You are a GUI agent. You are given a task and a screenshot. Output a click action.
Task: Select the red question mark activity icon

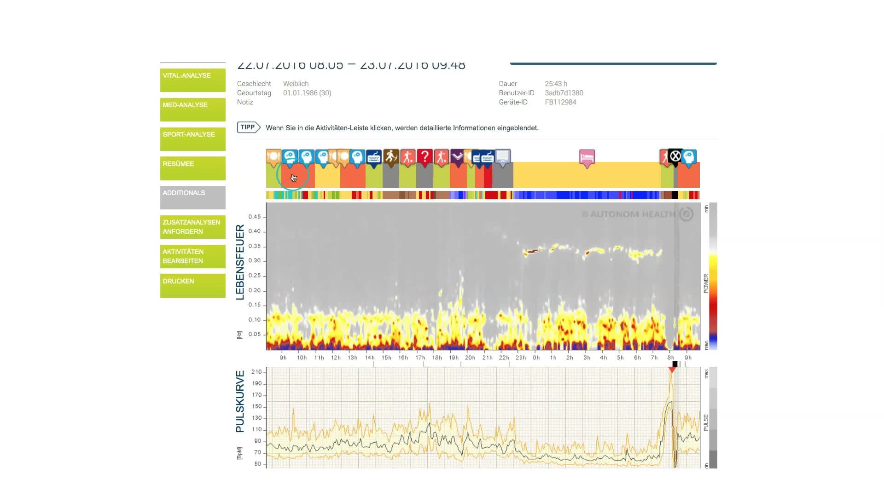tap(425, 157)
